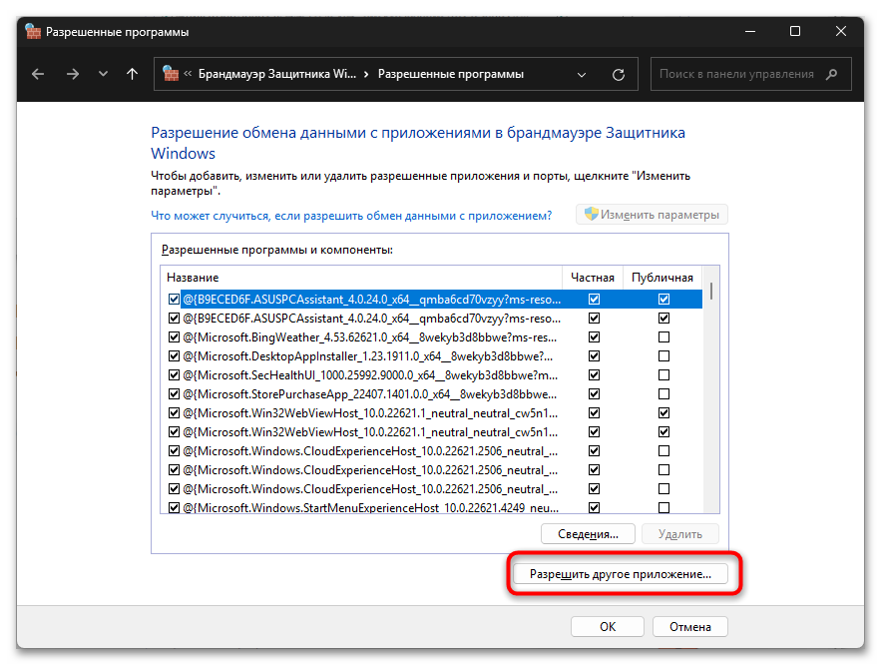Enable Публичная for BingWeather
The height and width of the screenshot is (665, 881).
pyautogui.click(x=663, y=337)
